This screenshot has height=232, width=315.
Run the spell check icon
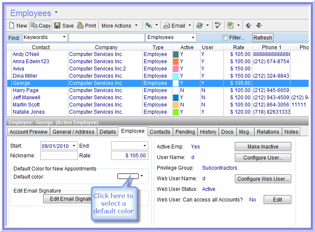tap(218, 26)
